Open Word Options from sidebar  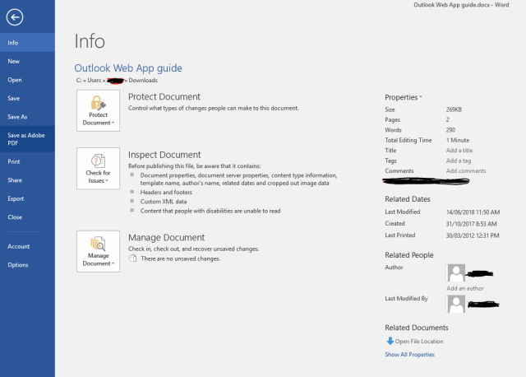pos(18,264)
